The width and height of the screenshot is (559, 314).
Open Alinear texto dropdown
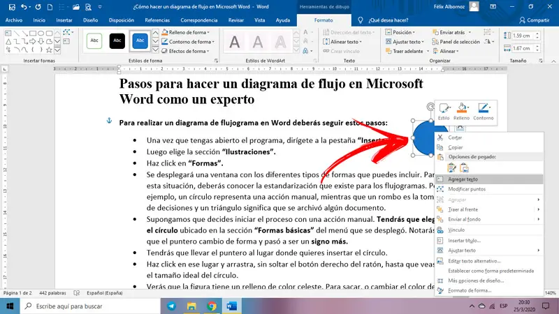click(342, 42)
